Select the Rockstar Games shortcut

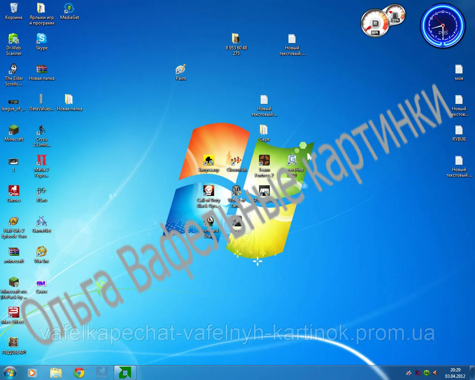[14, 194]
